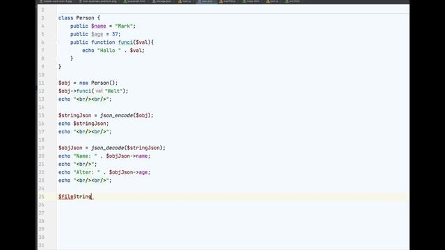Click line number 15 in the gutter
445x250 pixels.
coord(42,115)
